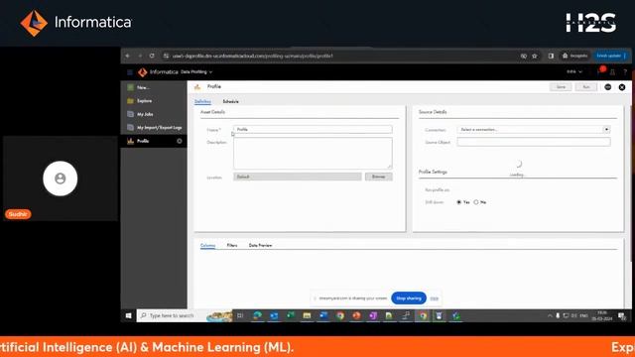
Task: Click the Browse button next to Location
Action: click(x=379, y=177)
